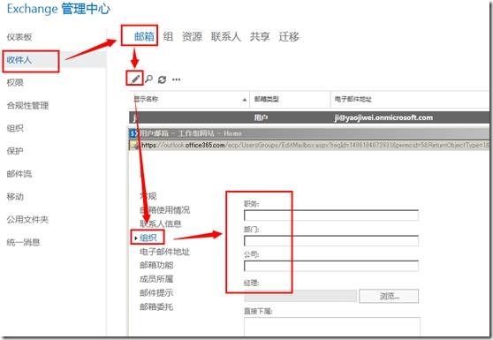
Task: Open 统一消息 in left navigation
Action: (24, 242)
